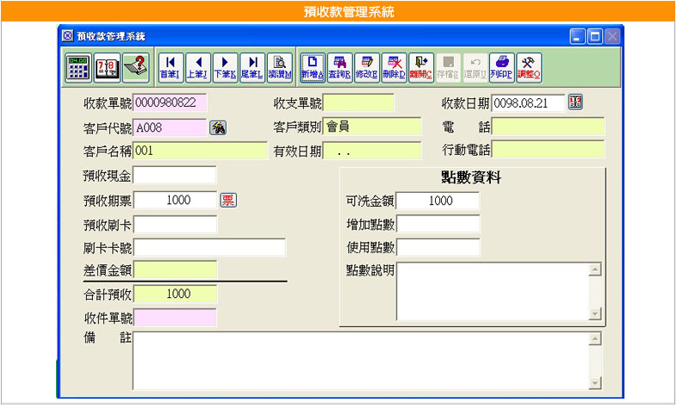This screenshot has width=677, height=409.
Task: Open date picker beside 收款日期
Action: point(576,103)
